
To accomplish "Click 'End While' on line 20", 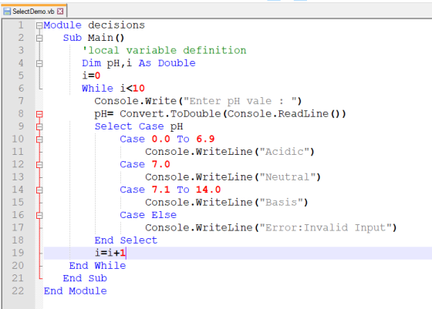I will (x=97, y=266).
